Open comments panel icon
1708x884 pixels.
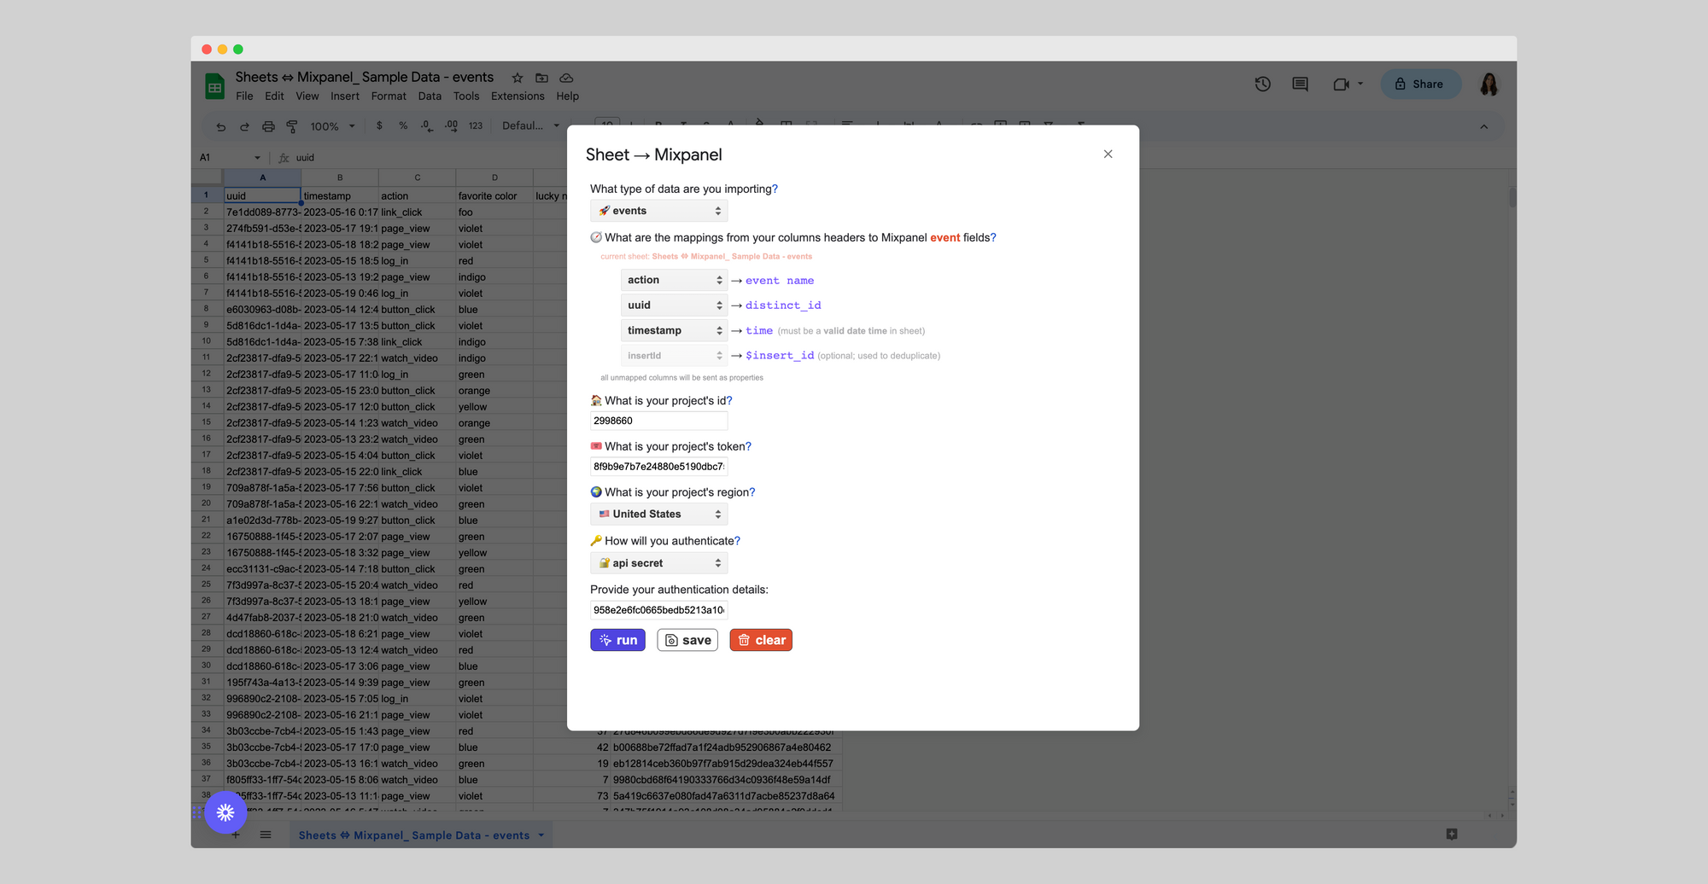click(1300, 84)
